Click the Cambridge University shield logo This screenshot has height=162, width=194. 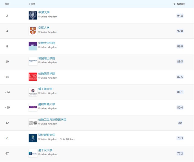tap(33, 31)
